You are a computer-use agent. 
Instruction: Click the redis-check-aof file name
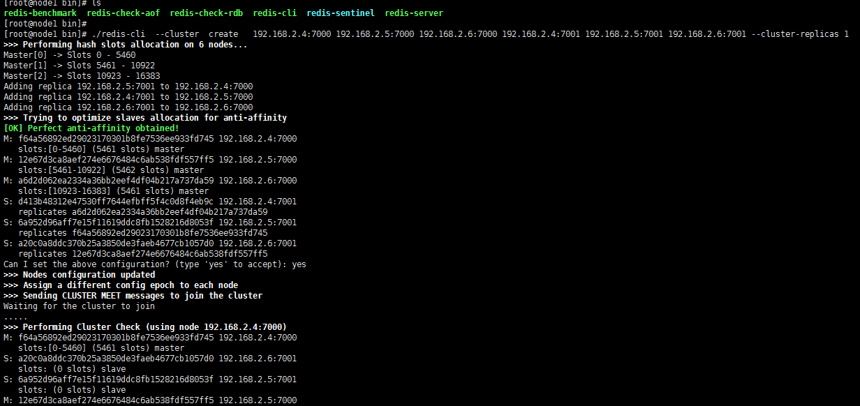pos(124,13)
